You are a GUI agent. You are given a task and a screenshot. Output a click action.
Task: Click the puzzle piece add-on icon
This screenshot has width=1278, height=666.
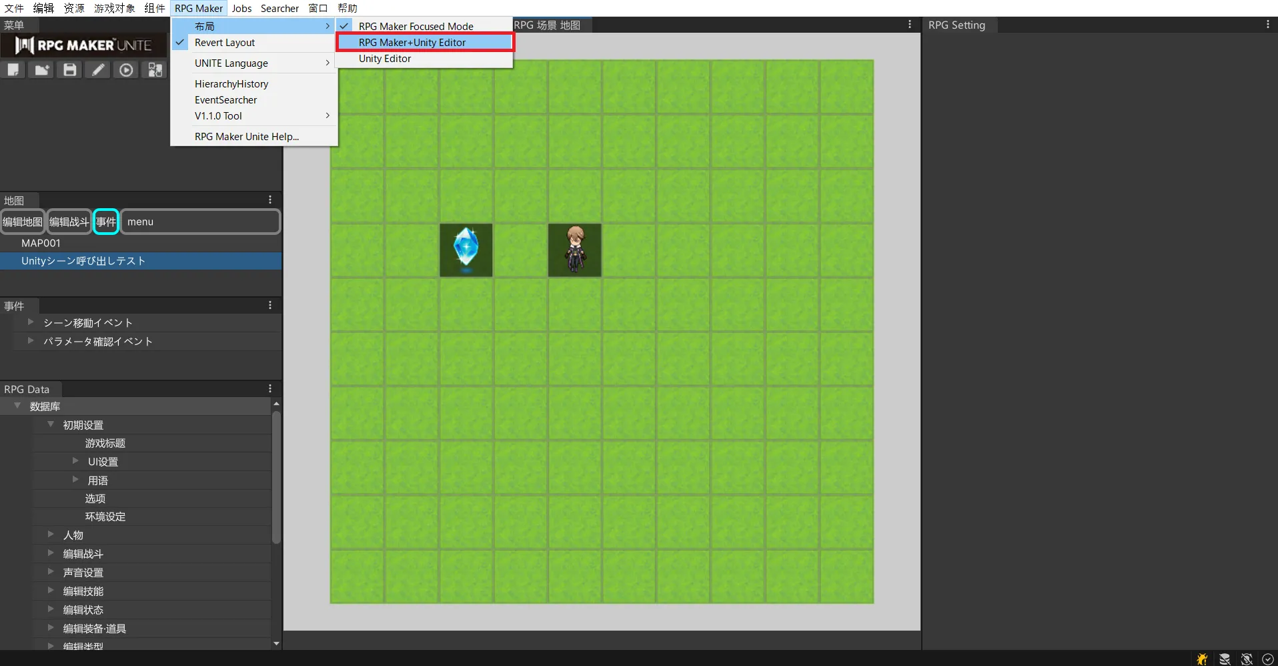(155, 70)
